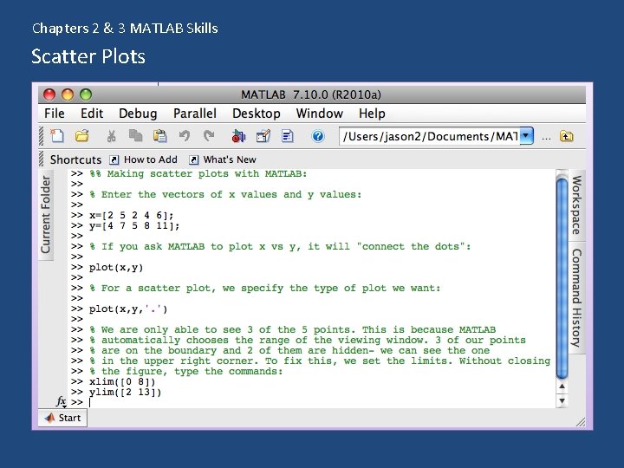Screen dimensions: 624x468
Task: Click the Redo arrow icon
Action: pos(209,136)
